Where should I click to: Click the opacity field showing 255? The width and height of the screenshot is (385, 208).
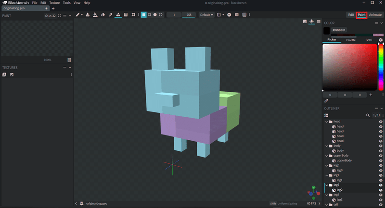(x=189, y=15)
